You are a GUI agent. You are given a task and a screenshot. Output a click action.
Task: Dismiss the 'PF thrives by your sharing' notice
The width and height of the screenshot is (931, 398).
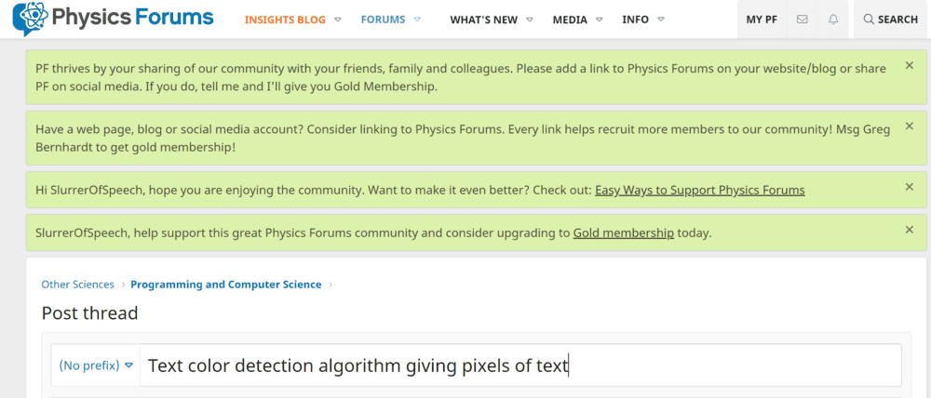[x=910, y=66]
